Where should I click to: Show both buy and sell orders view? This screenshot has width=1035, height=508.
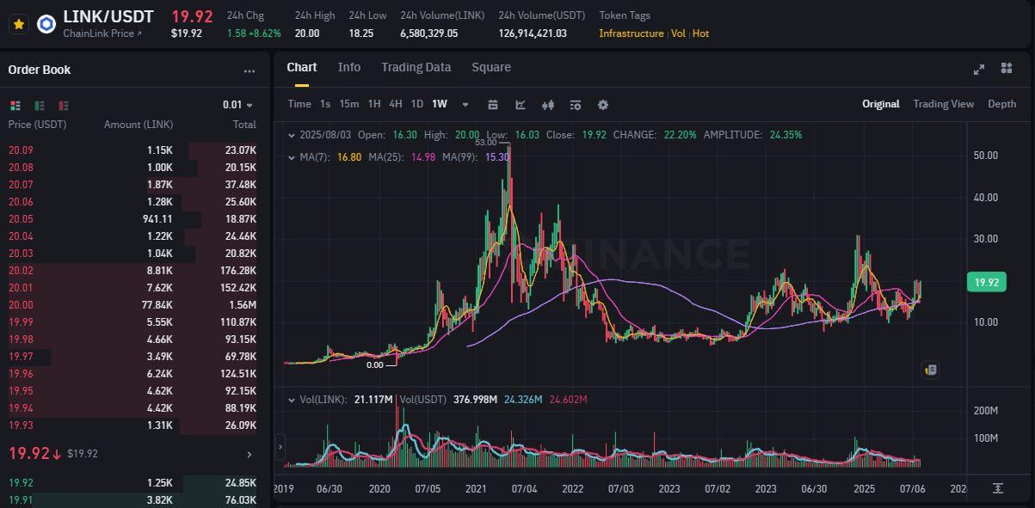[x=15, y=105]
